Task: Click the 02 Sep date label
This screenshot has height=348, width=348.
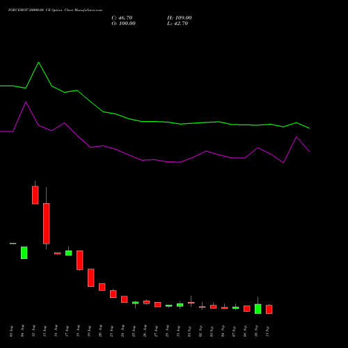Action: 200,331
